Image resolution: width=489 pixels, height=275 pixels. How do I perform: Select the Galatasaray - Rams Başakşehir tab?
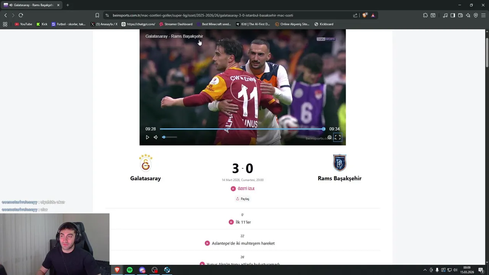click(31, 5)
